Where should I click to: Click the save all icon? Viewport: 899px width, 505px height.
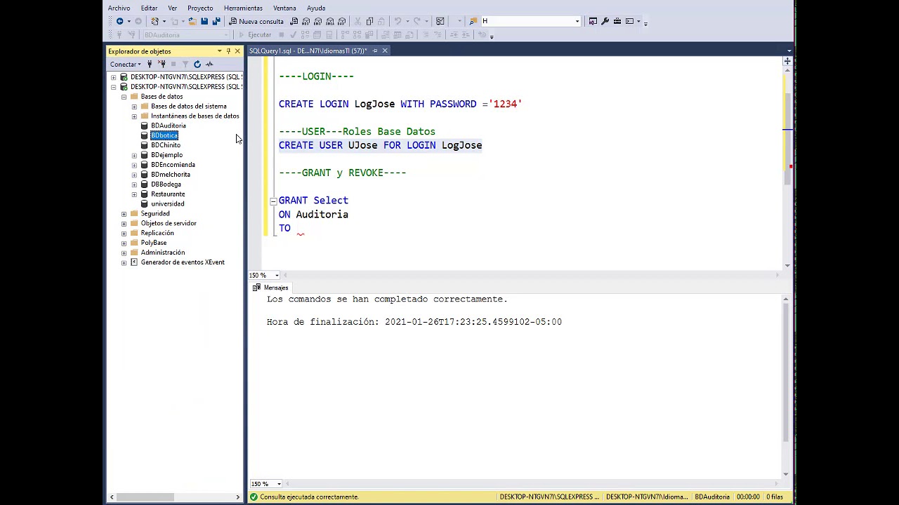[216, 21]
